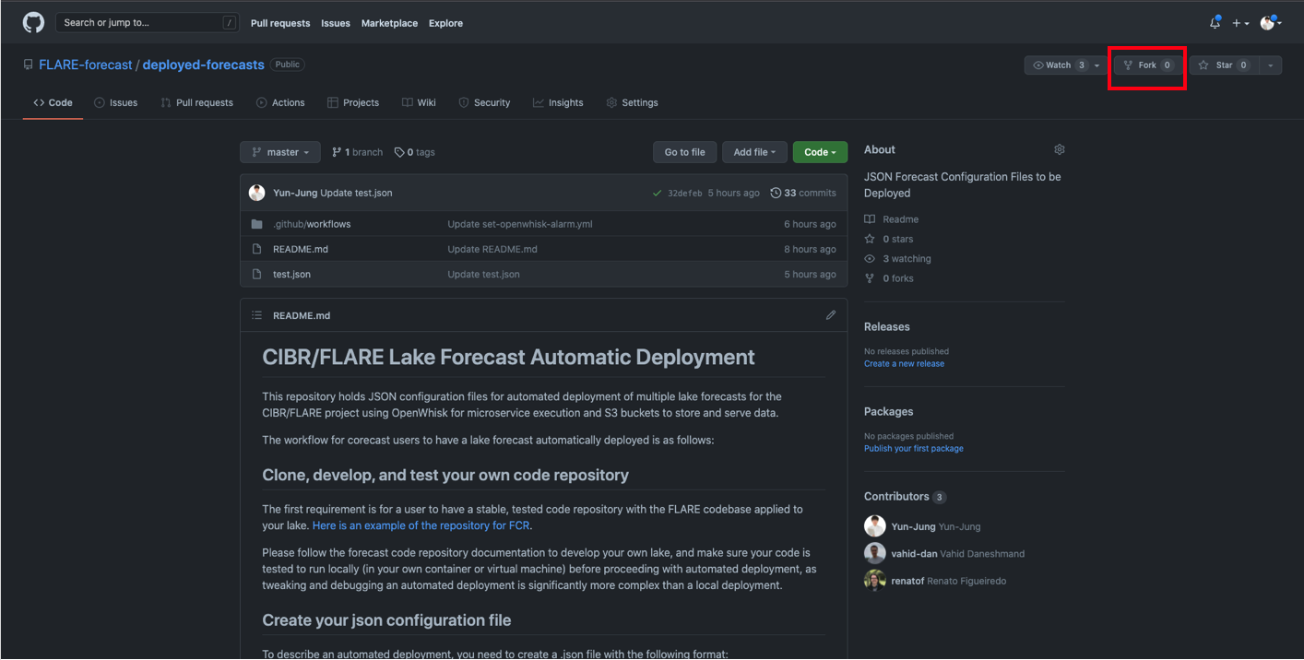Click the Watch button
This screenshot has height=660, width=1304.
[x=1058, y=65]
